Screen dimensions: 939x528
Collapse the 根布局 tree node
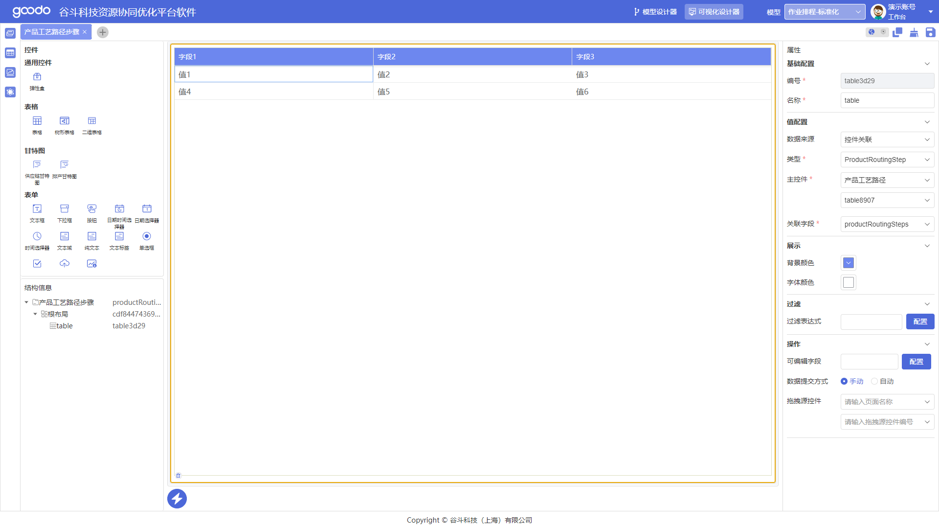click(x=35, y=314)
